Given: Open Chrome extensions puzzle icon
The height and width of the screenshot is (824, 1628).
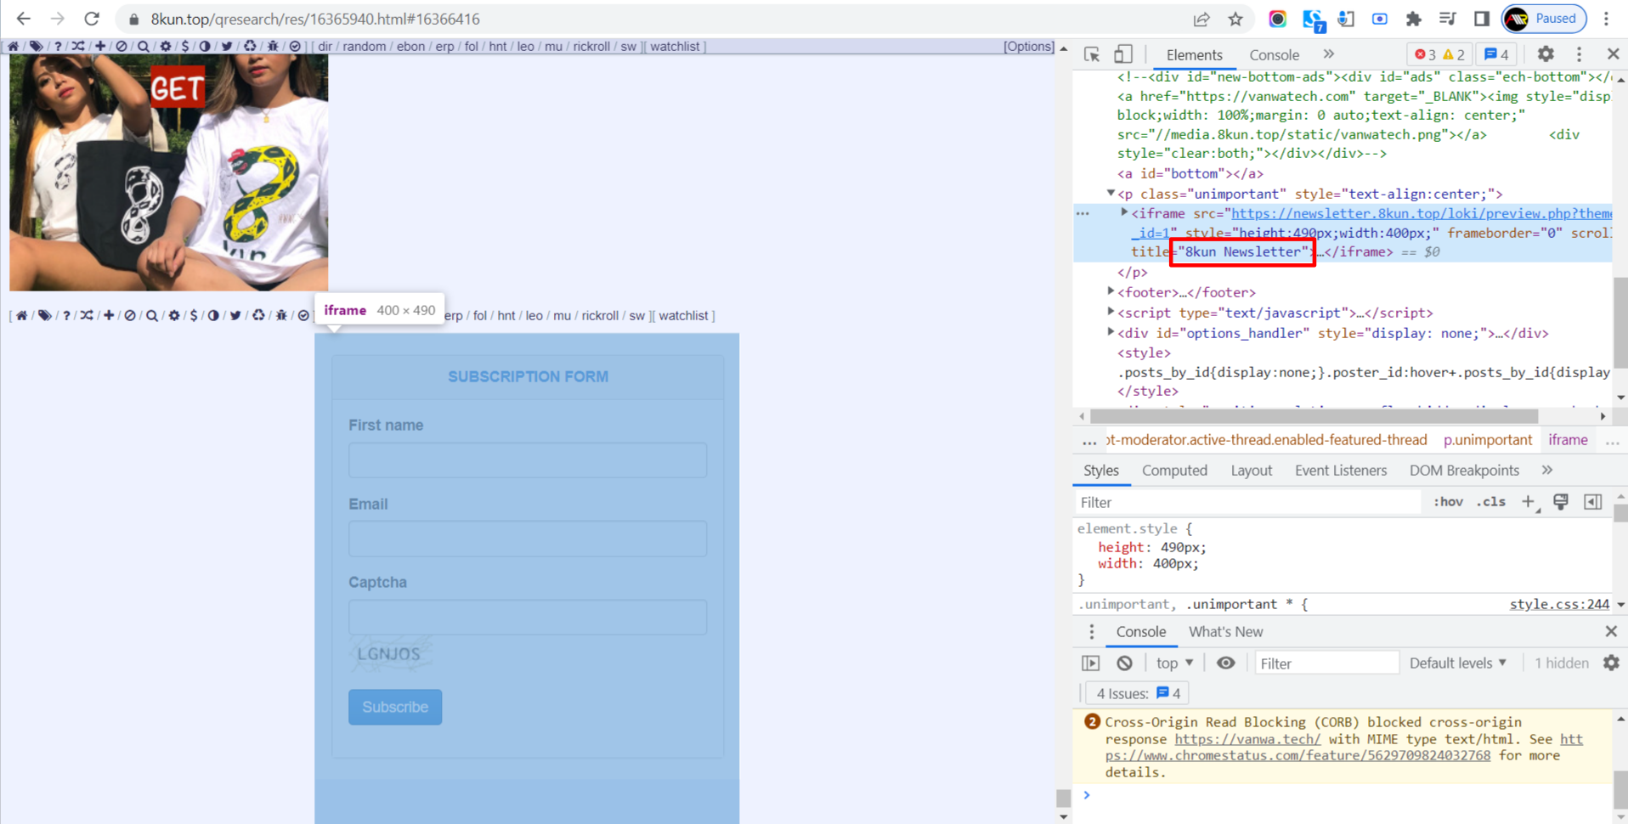Looking at the screenshot, I should tap(1414, 19).
